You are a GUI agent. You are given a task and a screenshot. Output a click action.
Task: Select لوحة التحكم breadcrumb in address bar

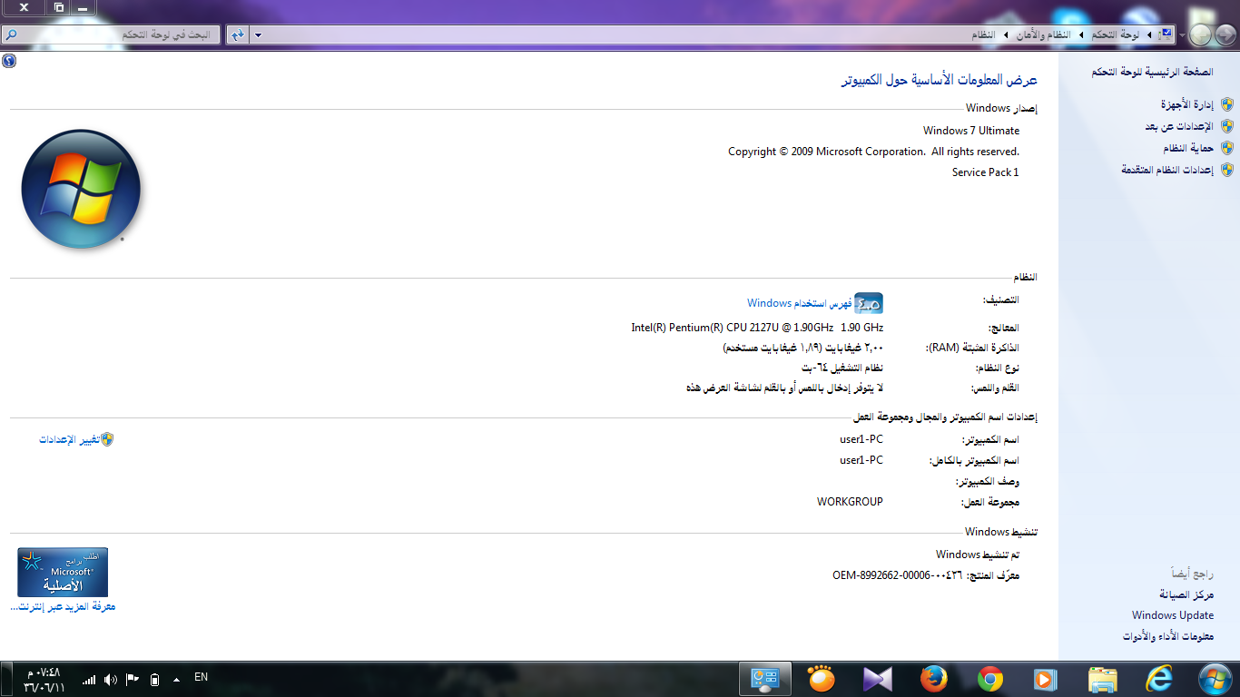point(1116,34)
